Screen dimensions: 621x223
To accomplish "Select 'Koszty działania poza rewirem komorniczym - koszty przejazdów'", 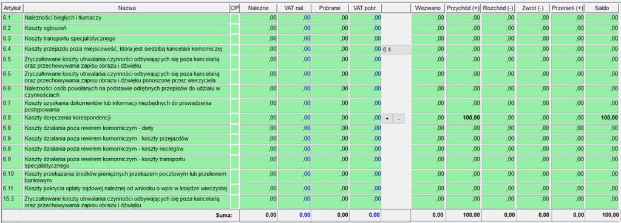I will tap(126, 139).
